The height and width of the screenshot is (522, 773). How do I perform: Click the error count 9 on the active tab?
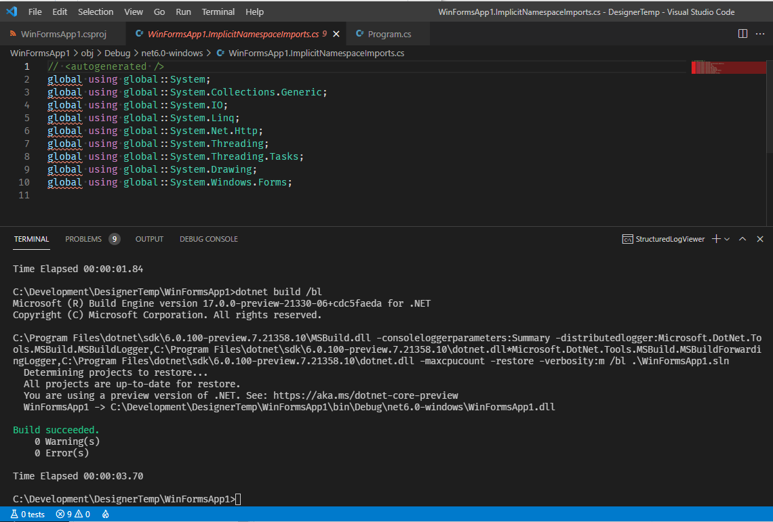click(x=324, y=33)
